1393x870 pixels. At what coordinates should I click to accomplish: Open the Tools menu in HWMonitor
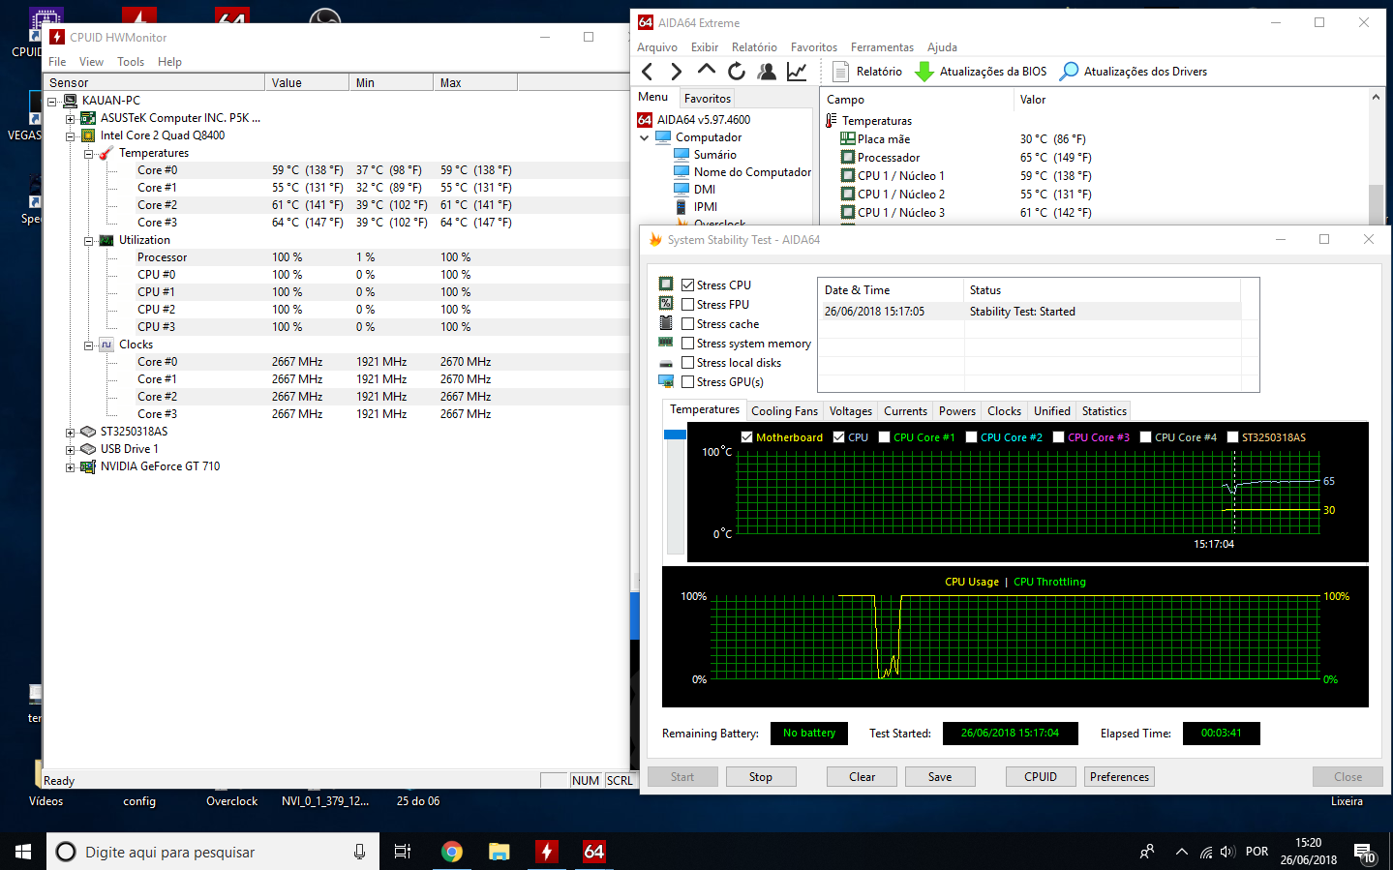131,62
